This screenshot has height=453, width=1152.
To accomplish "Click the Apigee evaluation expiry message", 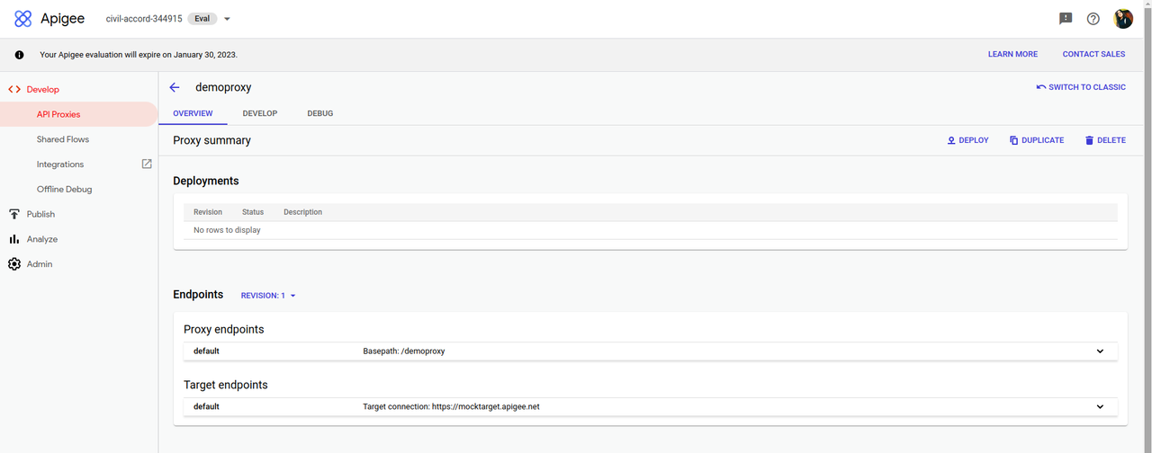I will (139, 54).
